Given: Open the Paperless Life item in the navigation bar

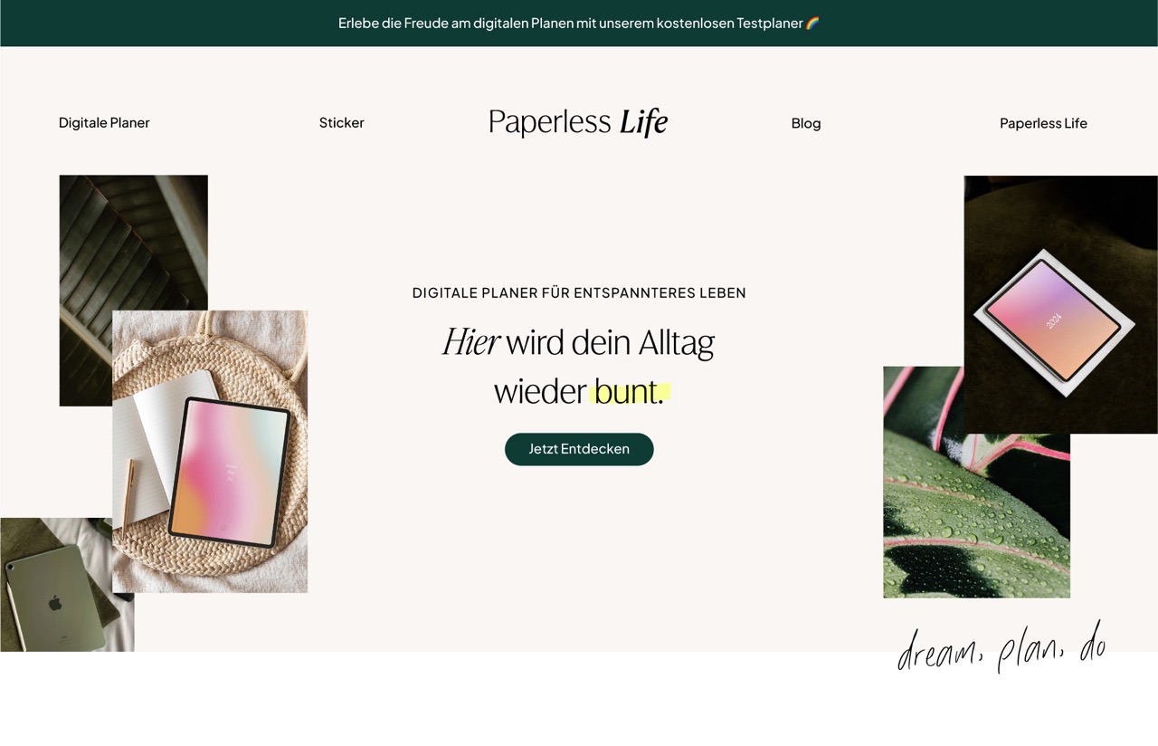Looking at the screenshot, I should pos(1043,123).
